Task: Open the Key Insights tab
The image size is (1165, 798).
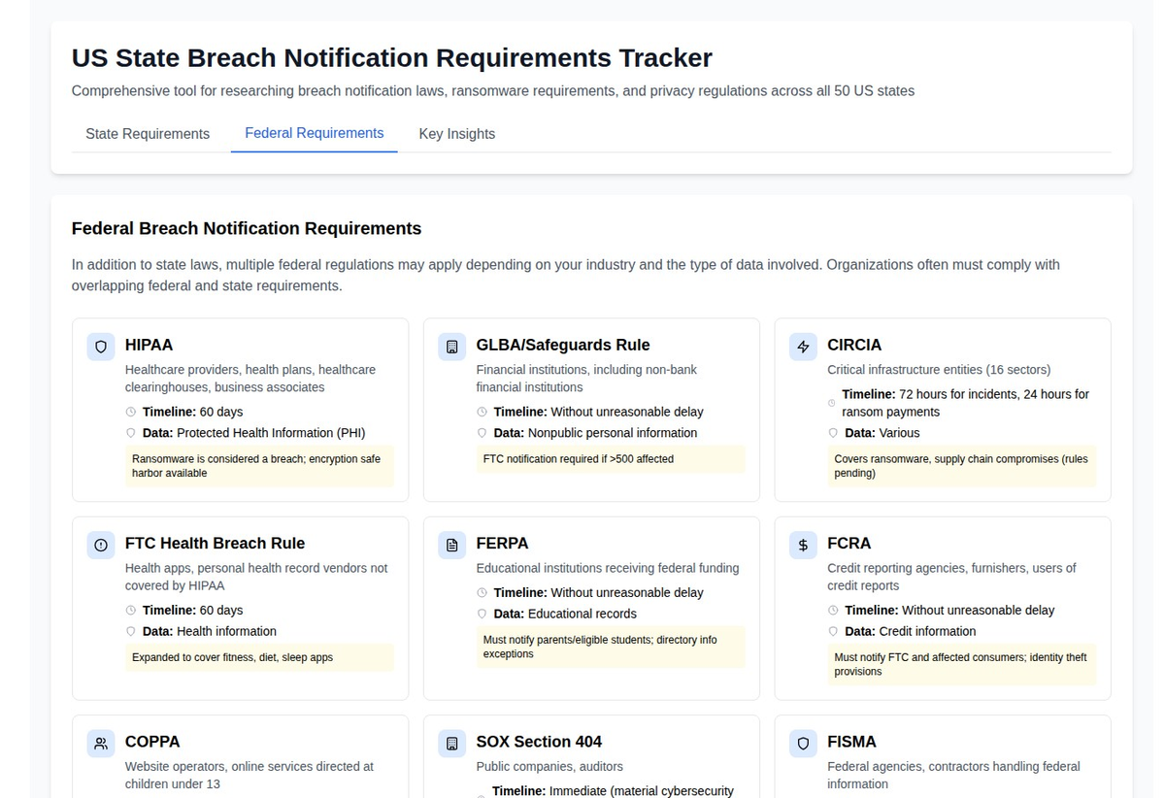Action: pyautogui.click(x=456, y=134)
